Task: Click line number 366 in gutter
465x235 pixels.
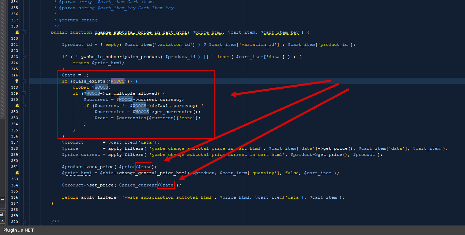Action: (15, 197)
